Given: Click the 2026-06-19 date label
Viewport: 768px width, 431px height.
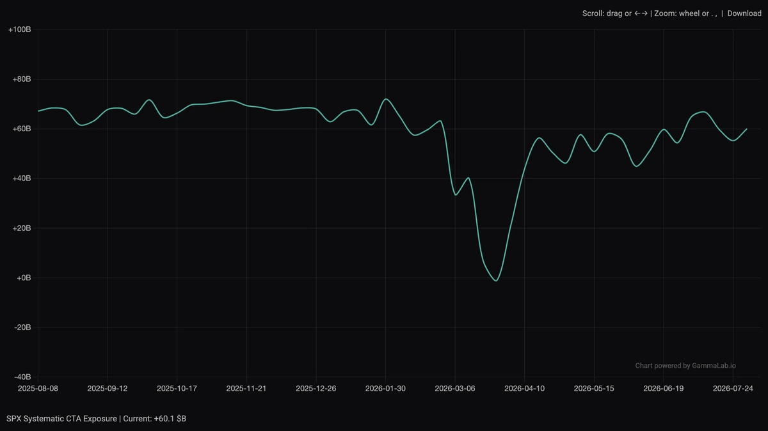Looking at the screenshot, I should (664, 388).
